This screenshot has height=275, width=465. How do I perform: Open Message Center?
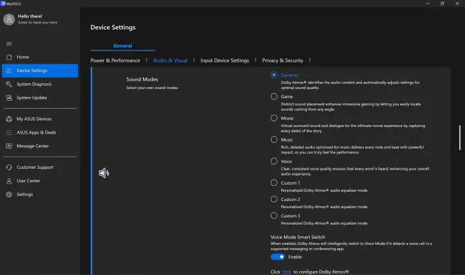40,146
